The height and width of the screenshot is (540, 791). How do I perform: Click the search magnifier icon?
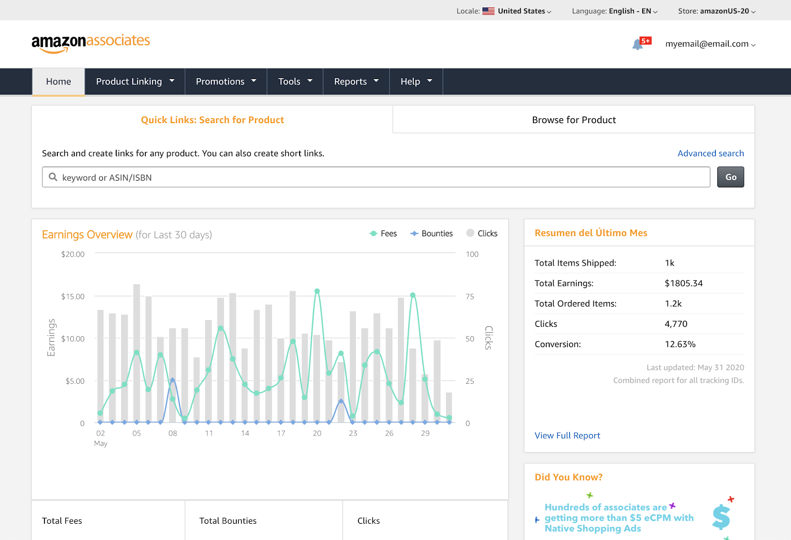[53, 177]
